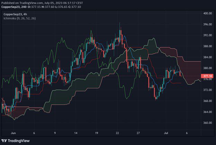This screenshot has width=216, height=145.
Task: Click the 360.00 price axis label
Action: [x=208, y=123]
